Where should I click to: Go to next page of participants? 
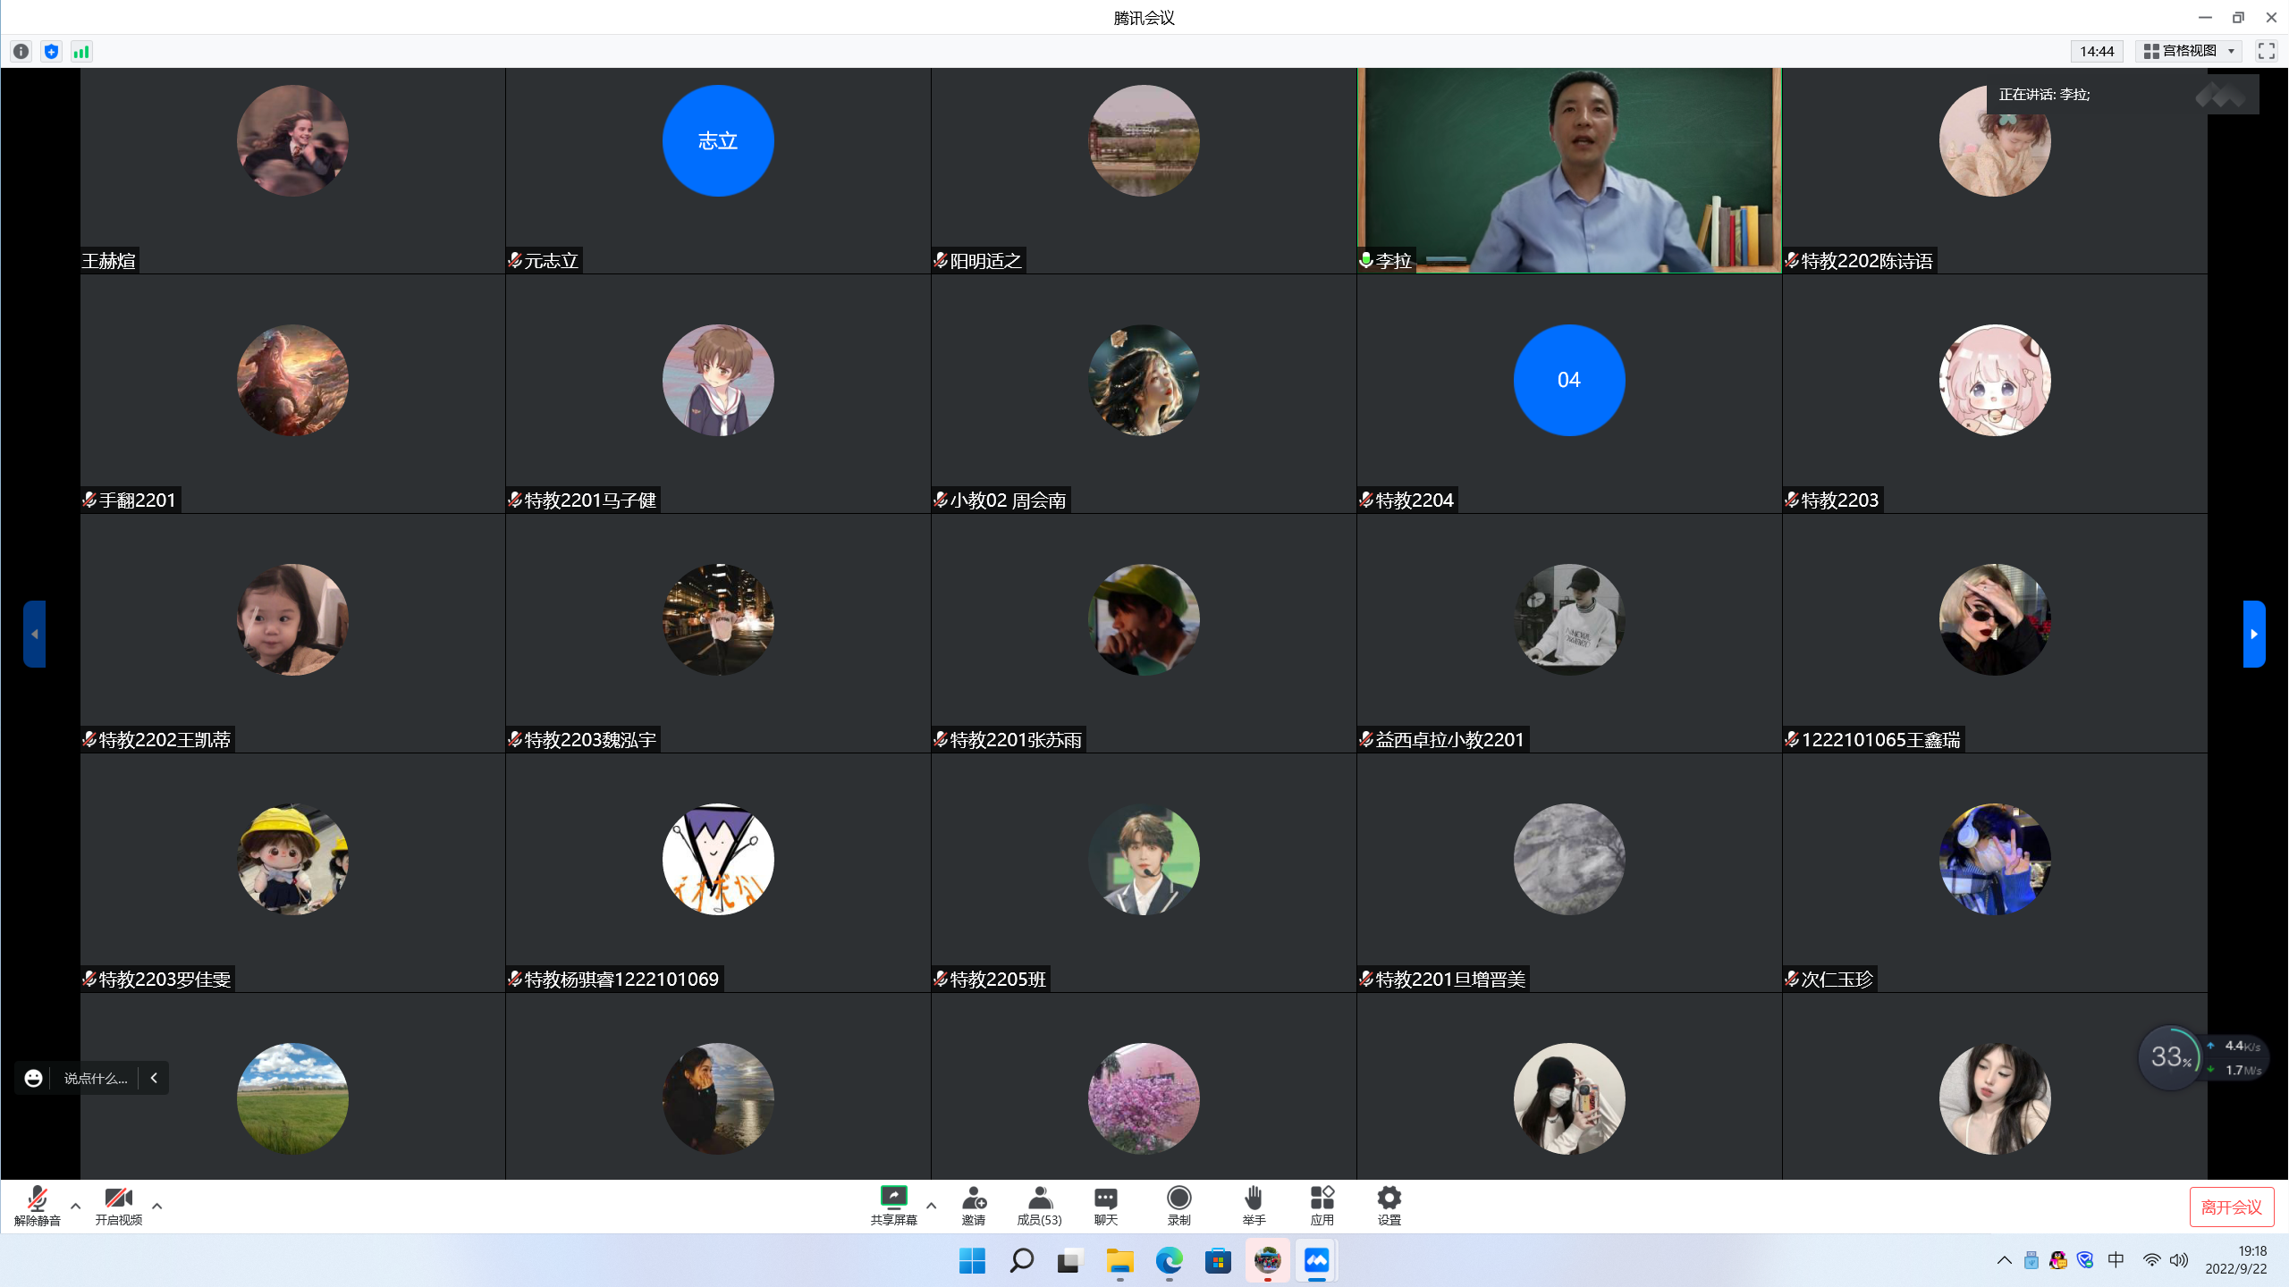[2253, 634]
